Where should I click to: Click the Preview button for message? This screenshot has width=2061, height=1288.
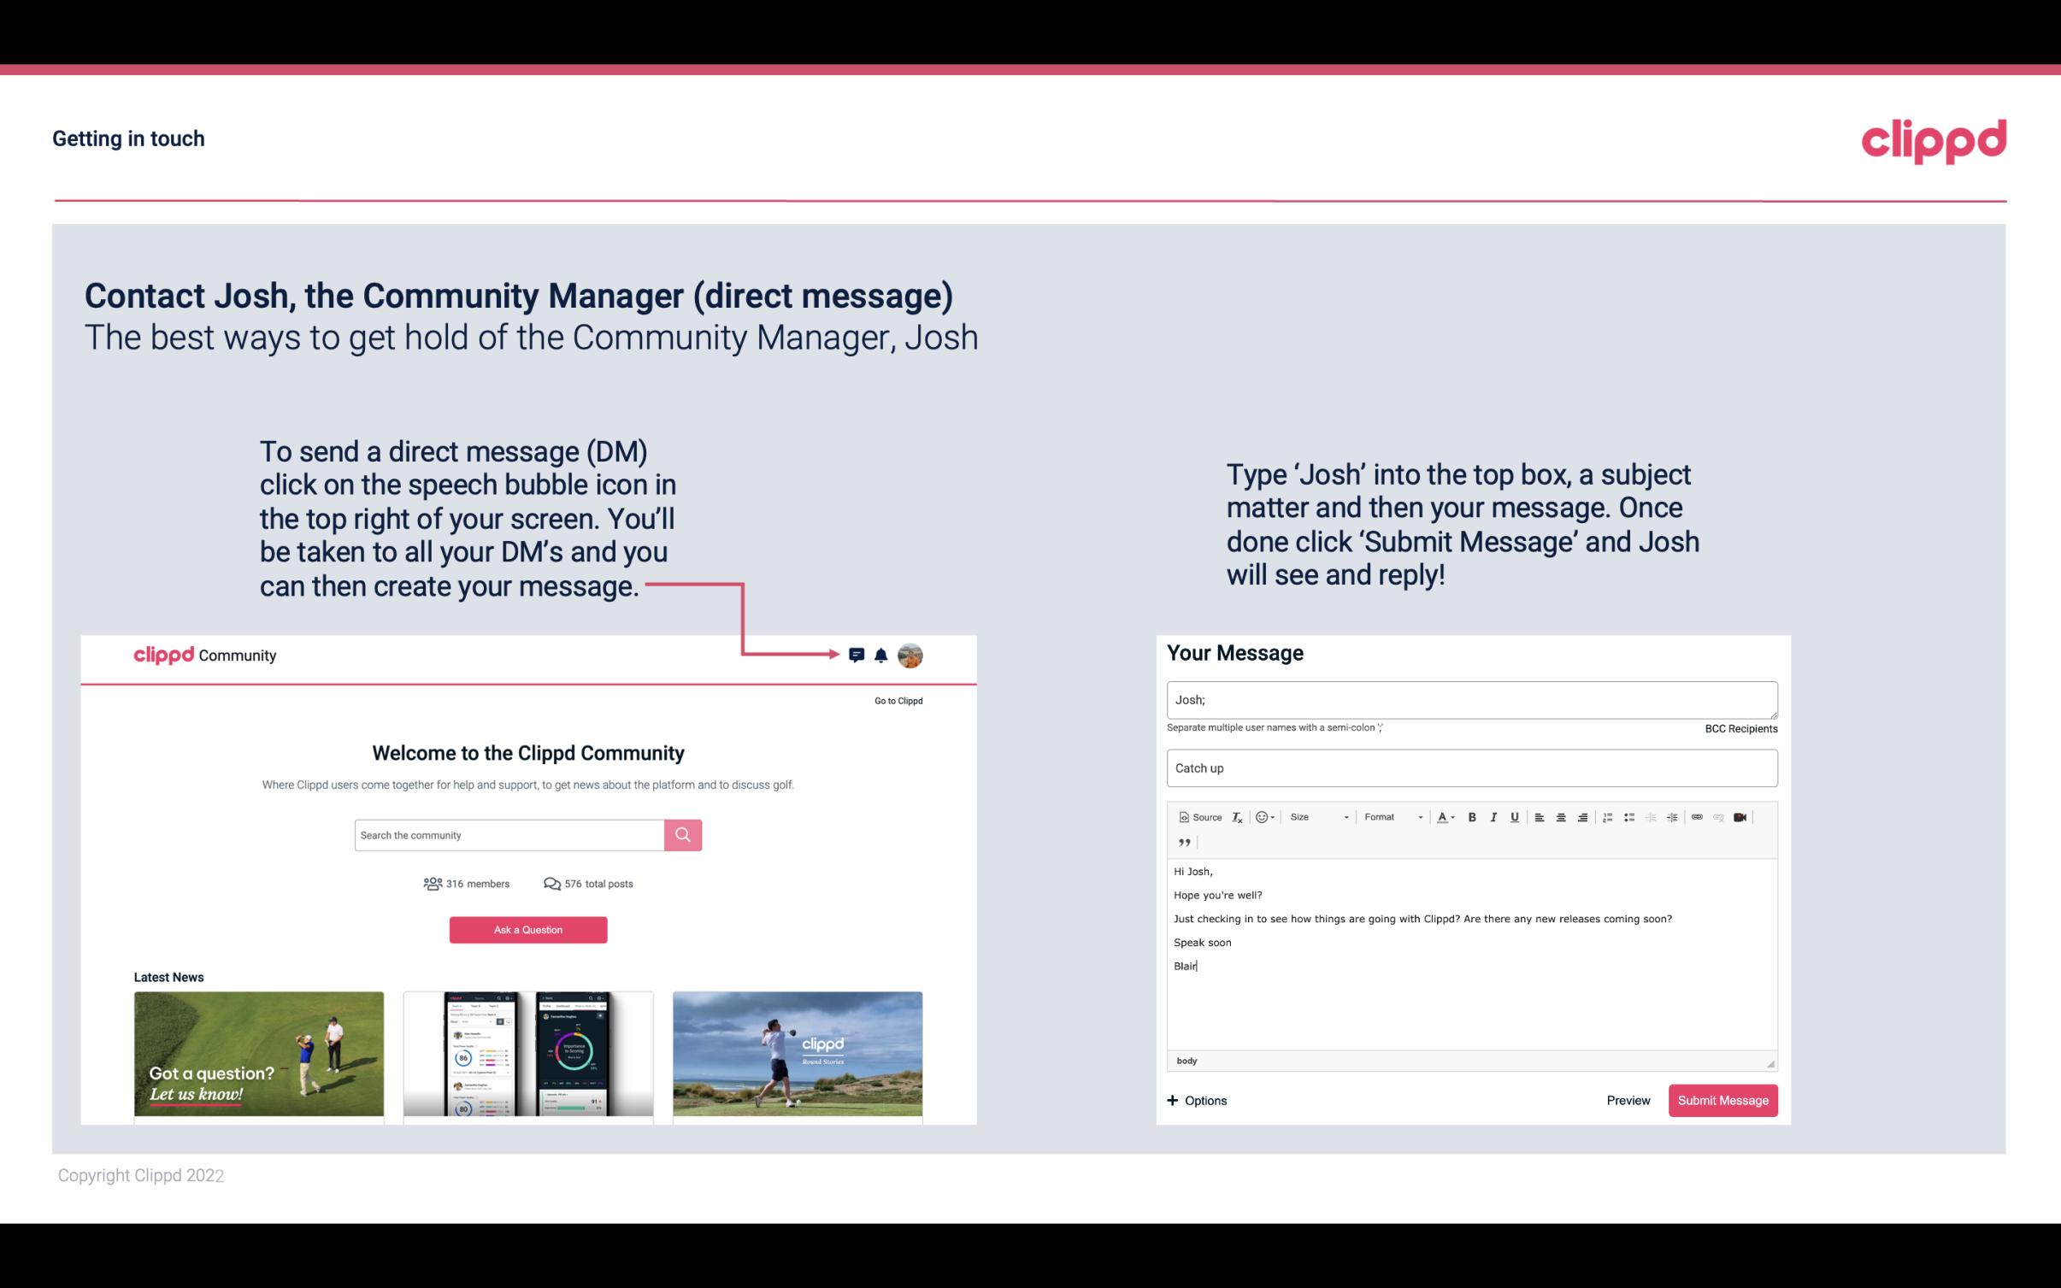pyautogui.click(x=1628, y=1100)
